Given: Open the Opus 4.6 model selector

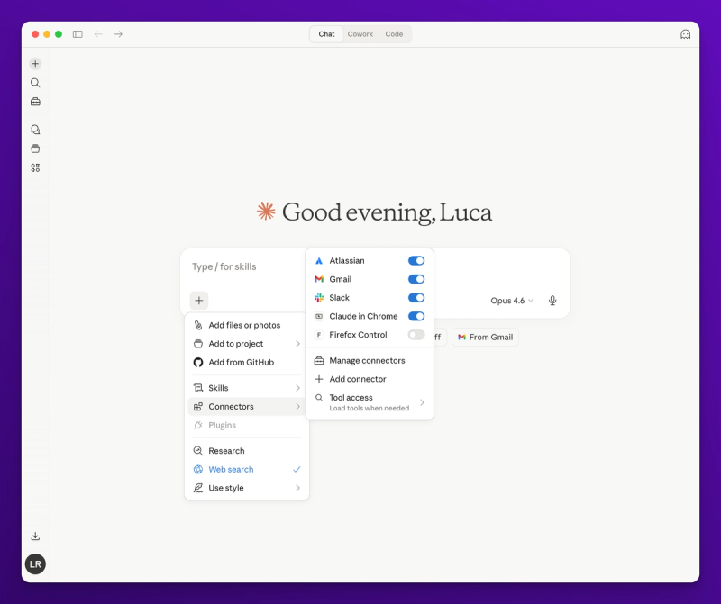Looking at the screenshot, I should pos(509,302).
